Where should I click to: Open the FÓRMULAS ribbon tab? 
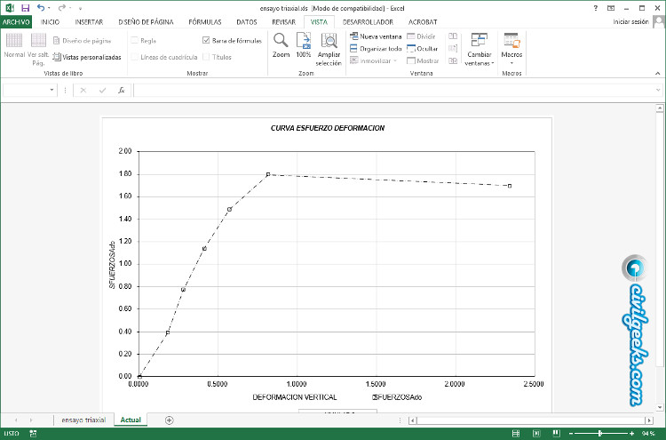pyautogui.click(x=204, y=21)
